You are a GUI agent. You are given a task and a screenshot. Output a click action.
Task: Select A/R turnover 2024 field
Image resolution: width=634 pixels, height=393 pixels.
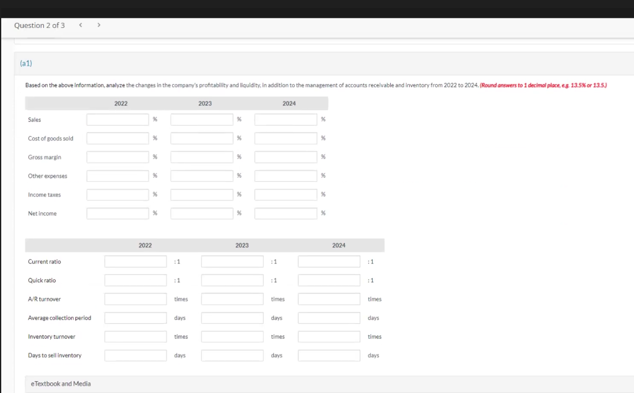[329, 299]
